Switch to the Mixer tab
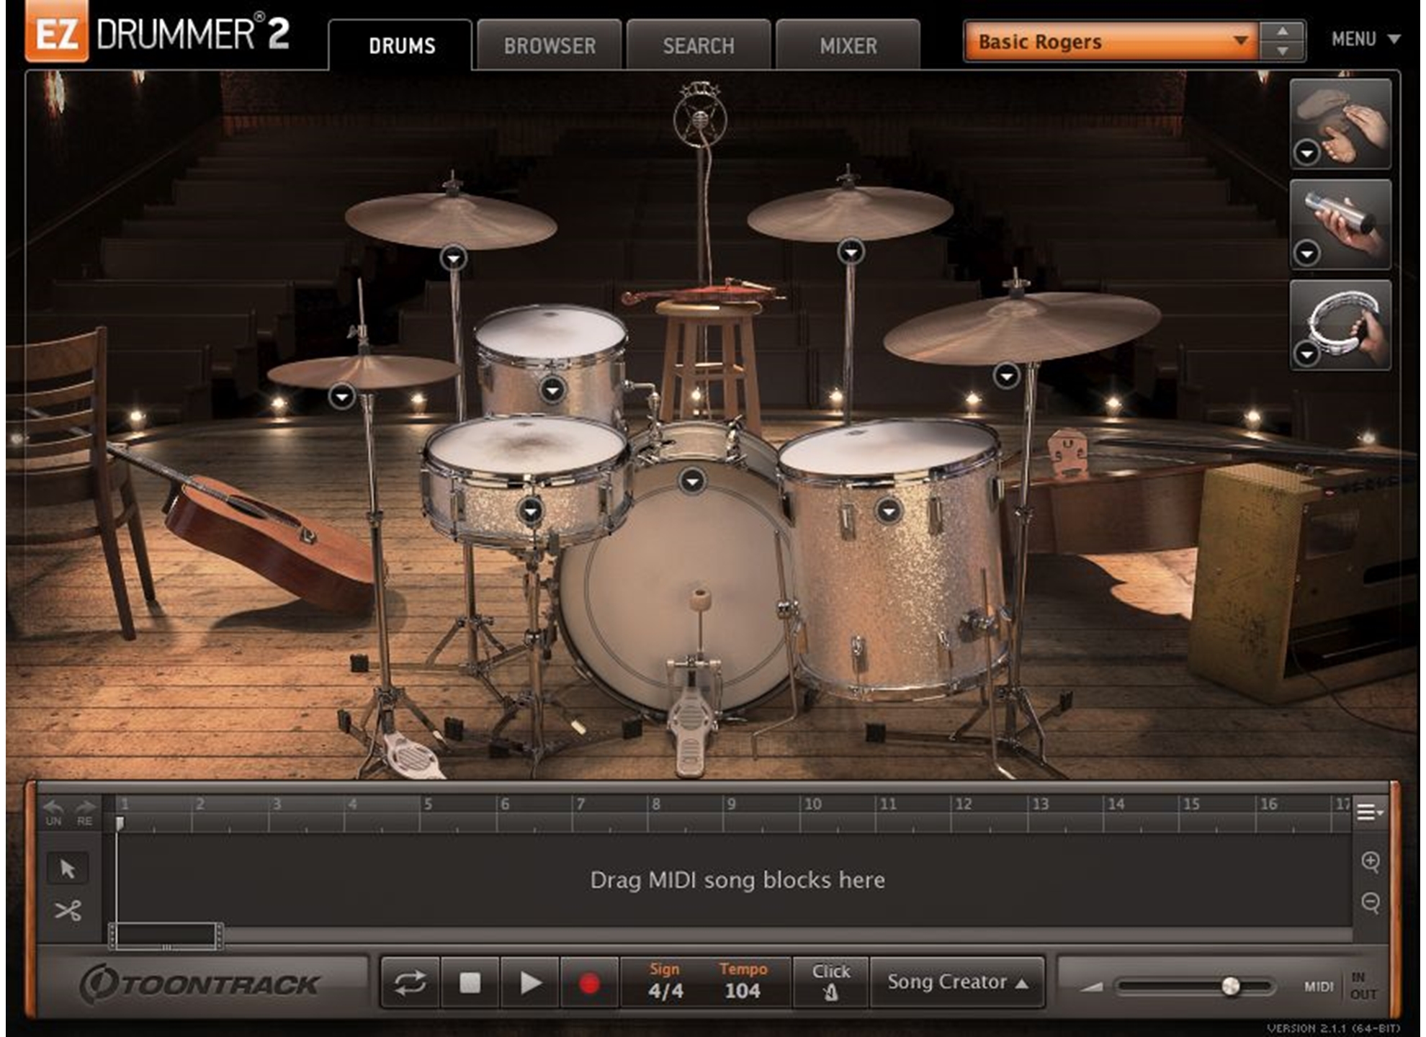Image resolution: width=1426 pixels, height=1037 pixels. point(848,46)
